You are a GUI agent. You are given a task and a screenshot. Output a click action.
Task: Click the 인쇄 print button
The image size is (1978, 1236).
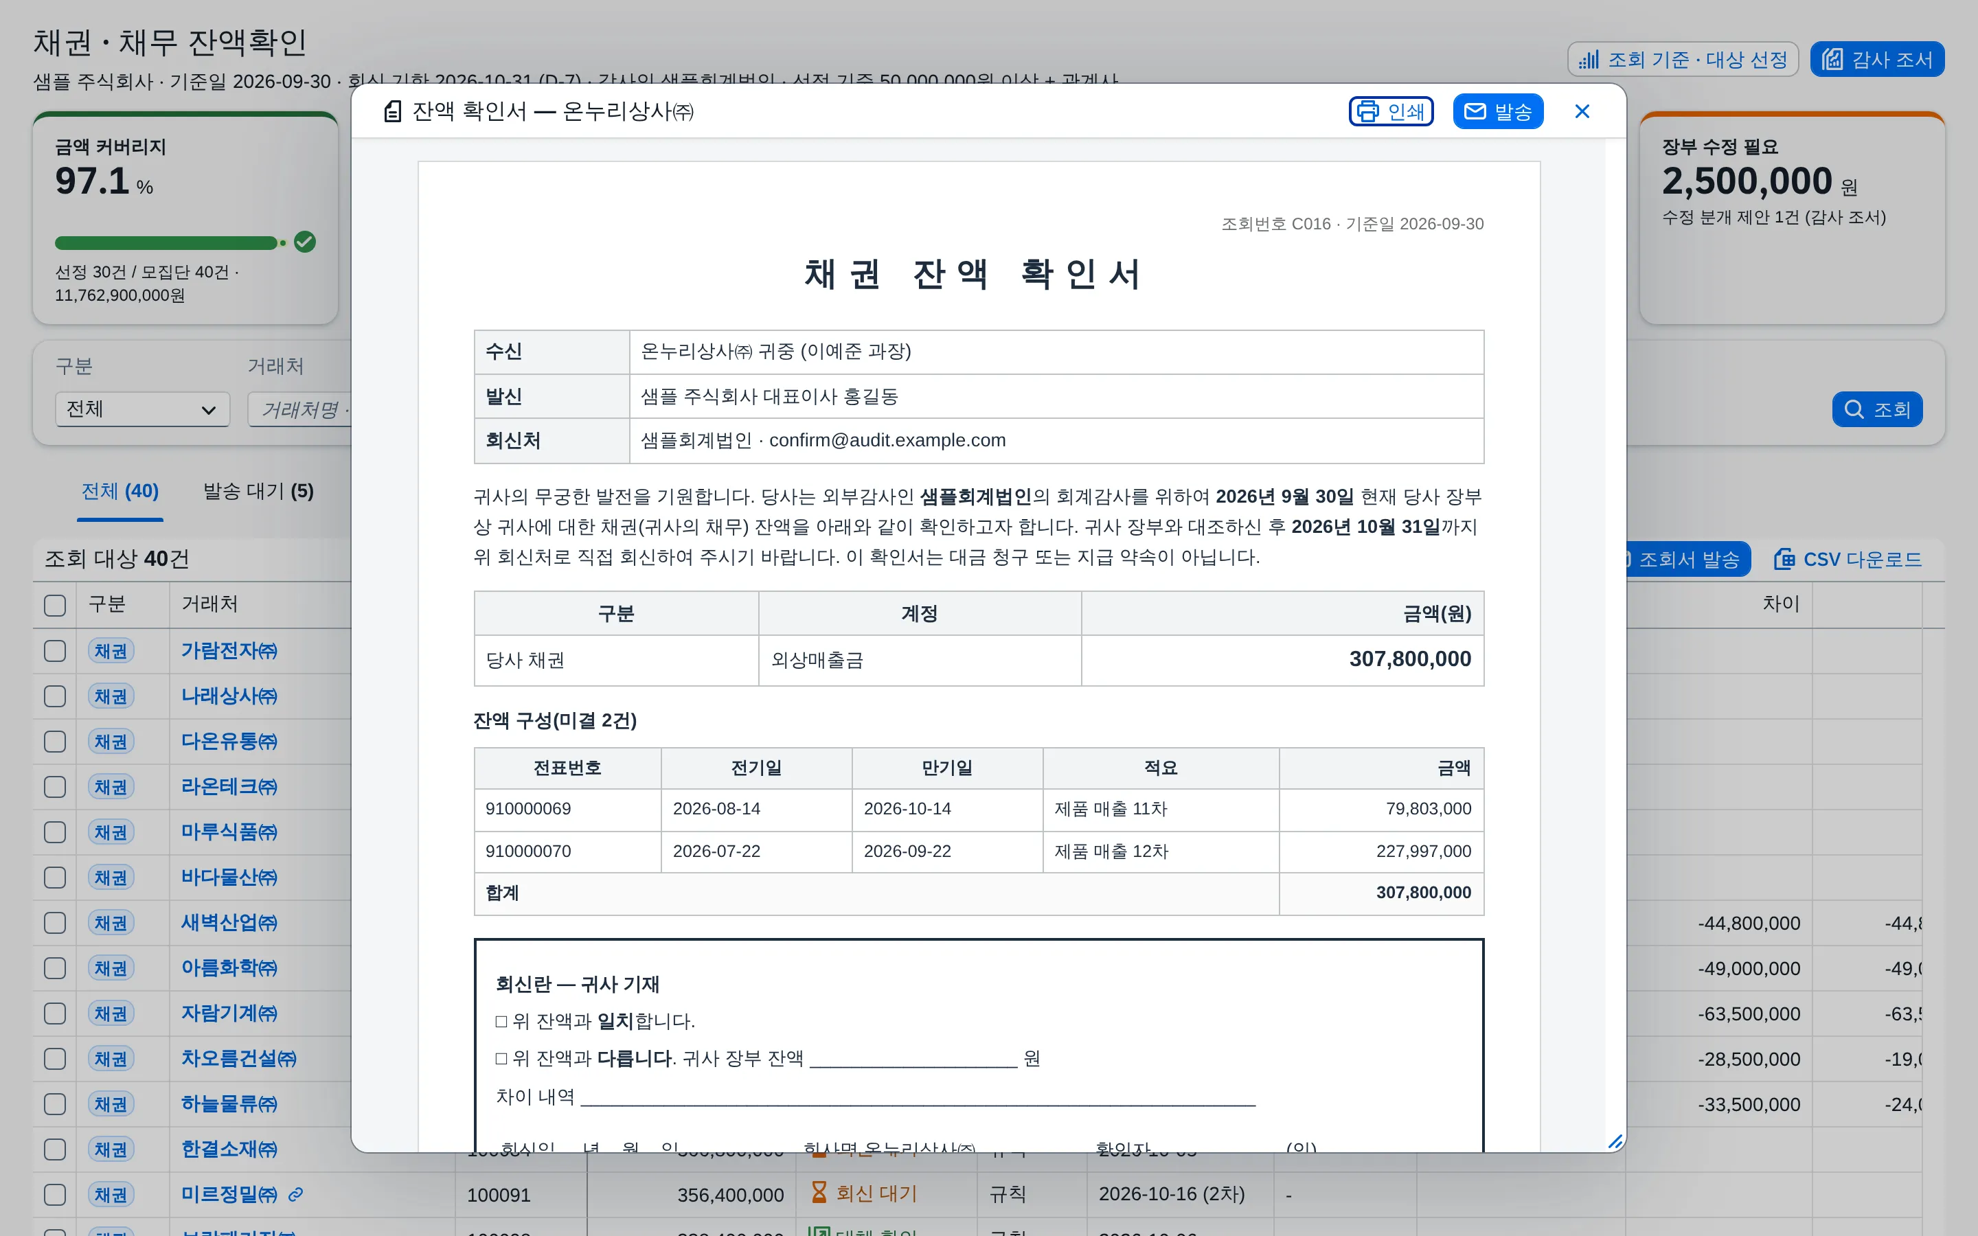(1390, 111)
